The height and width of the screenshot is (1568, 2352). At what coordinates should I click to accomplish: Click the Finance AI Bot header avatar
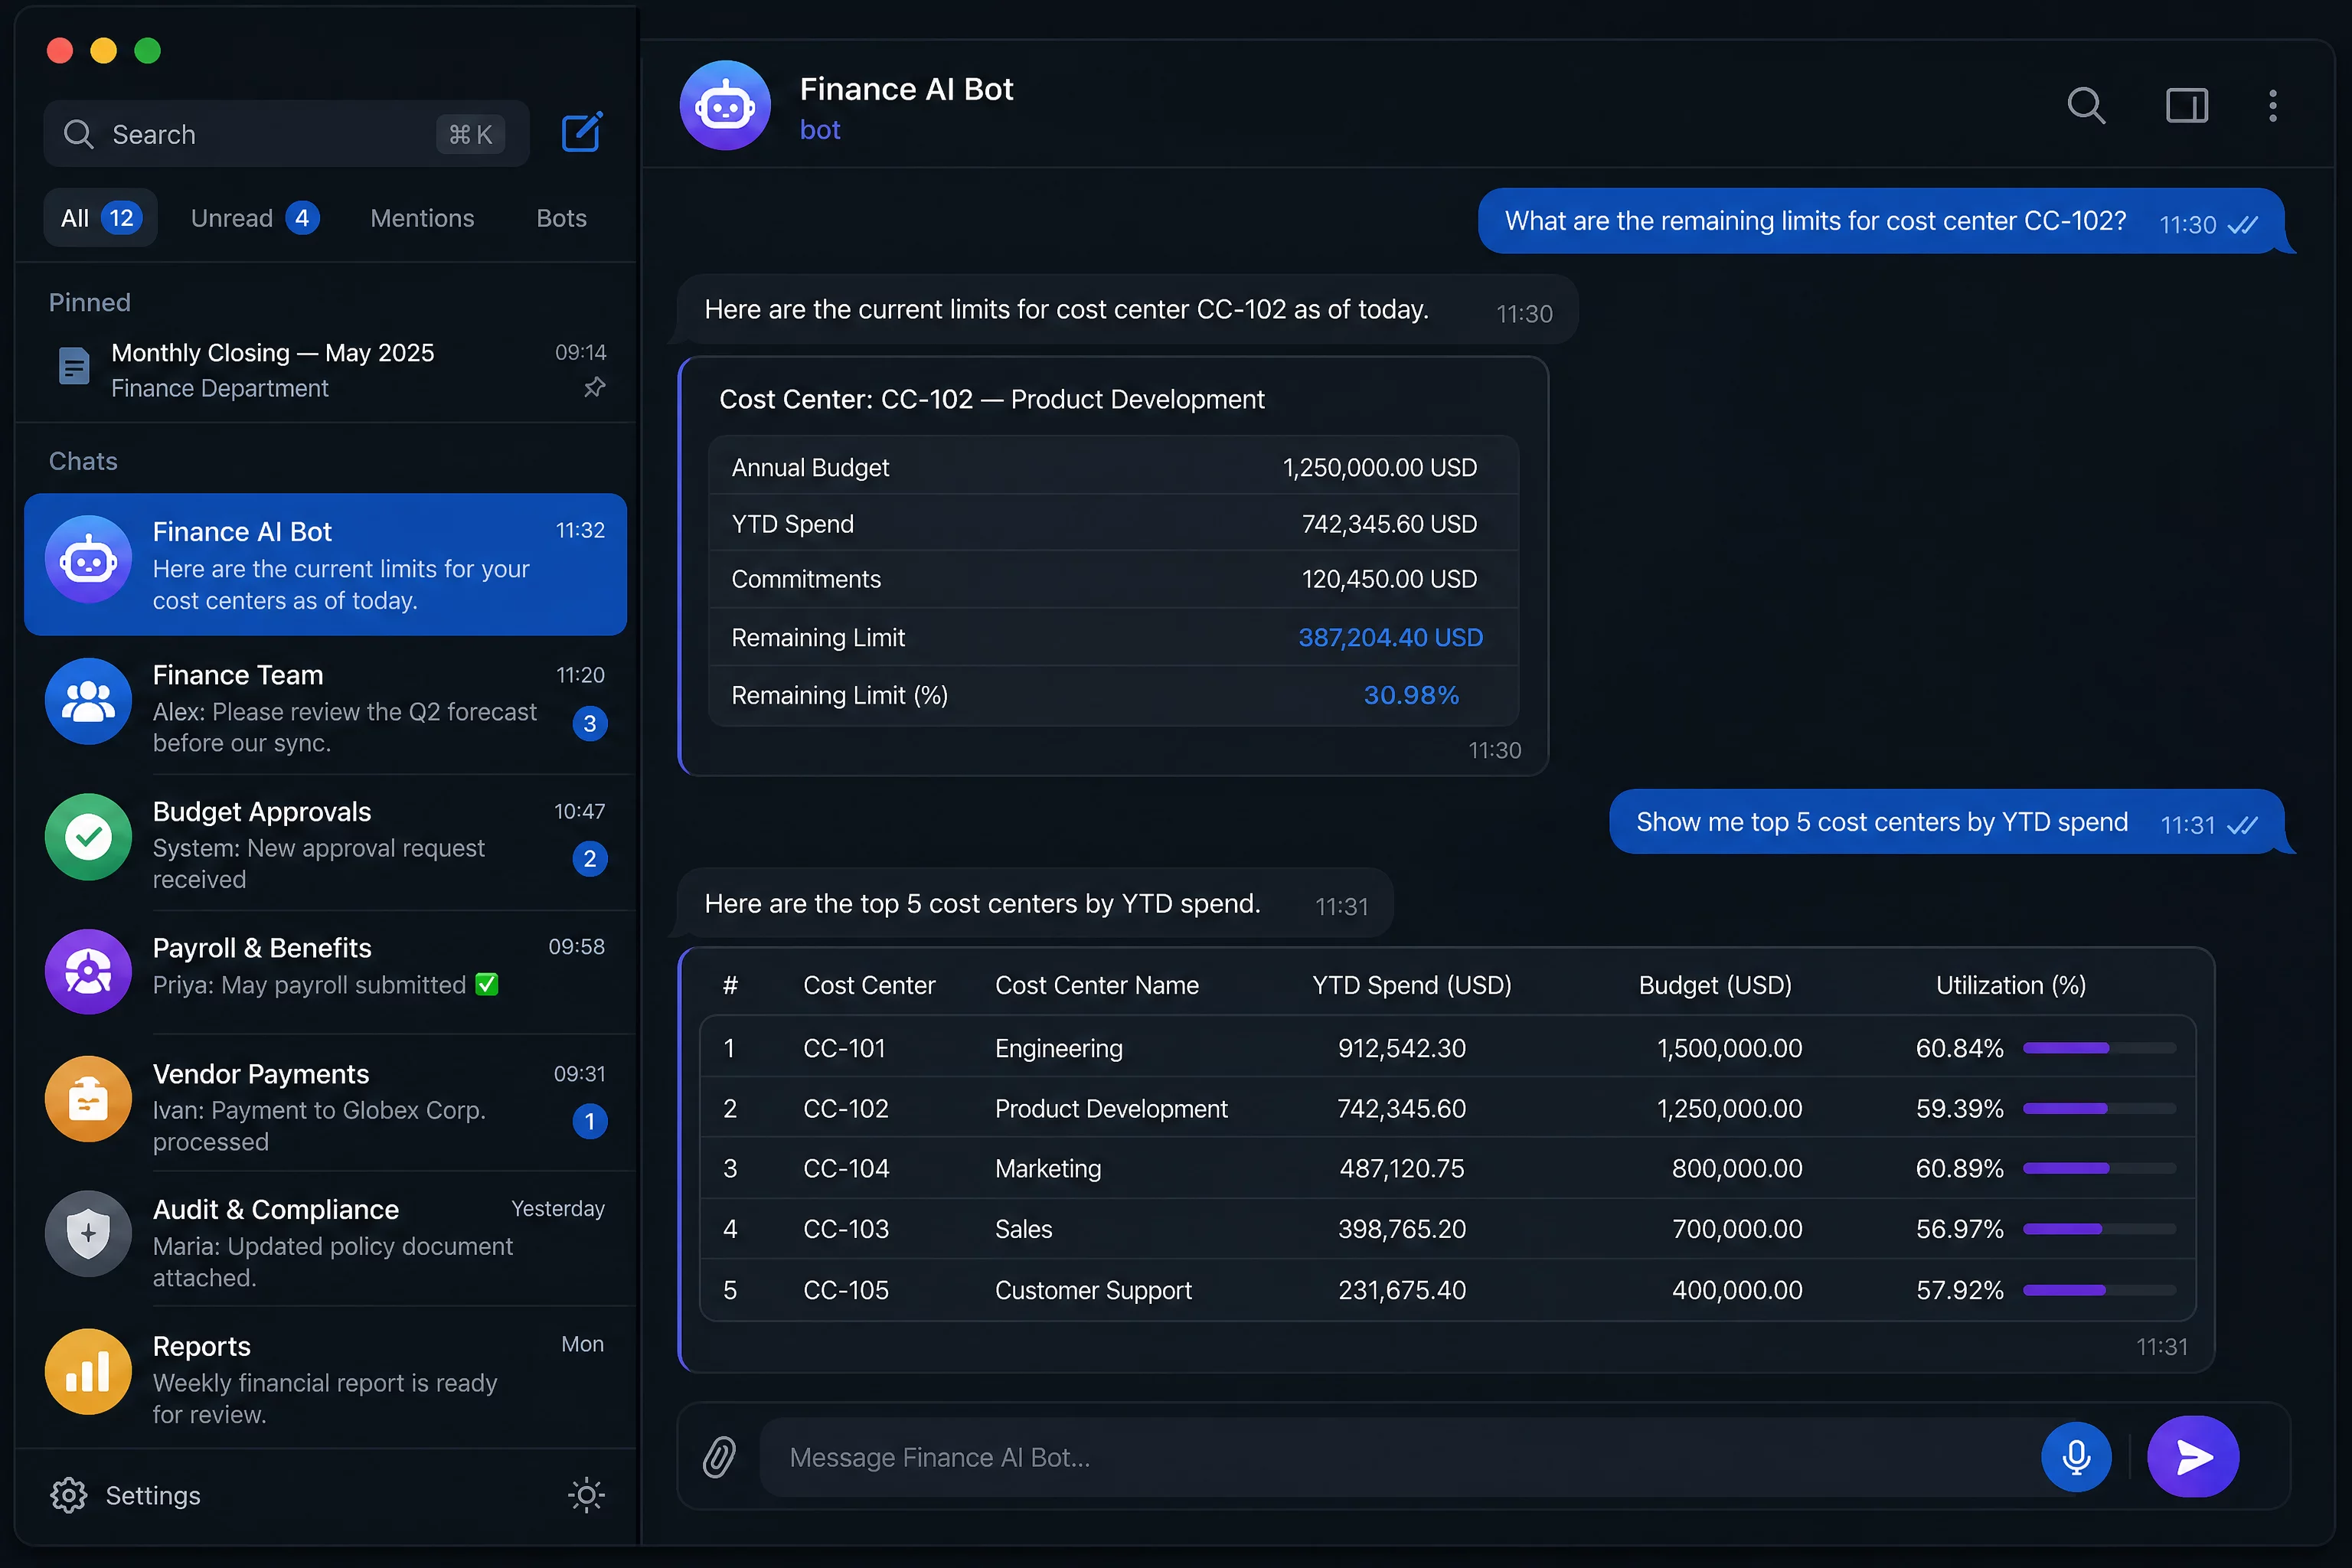tap(725, 105)
